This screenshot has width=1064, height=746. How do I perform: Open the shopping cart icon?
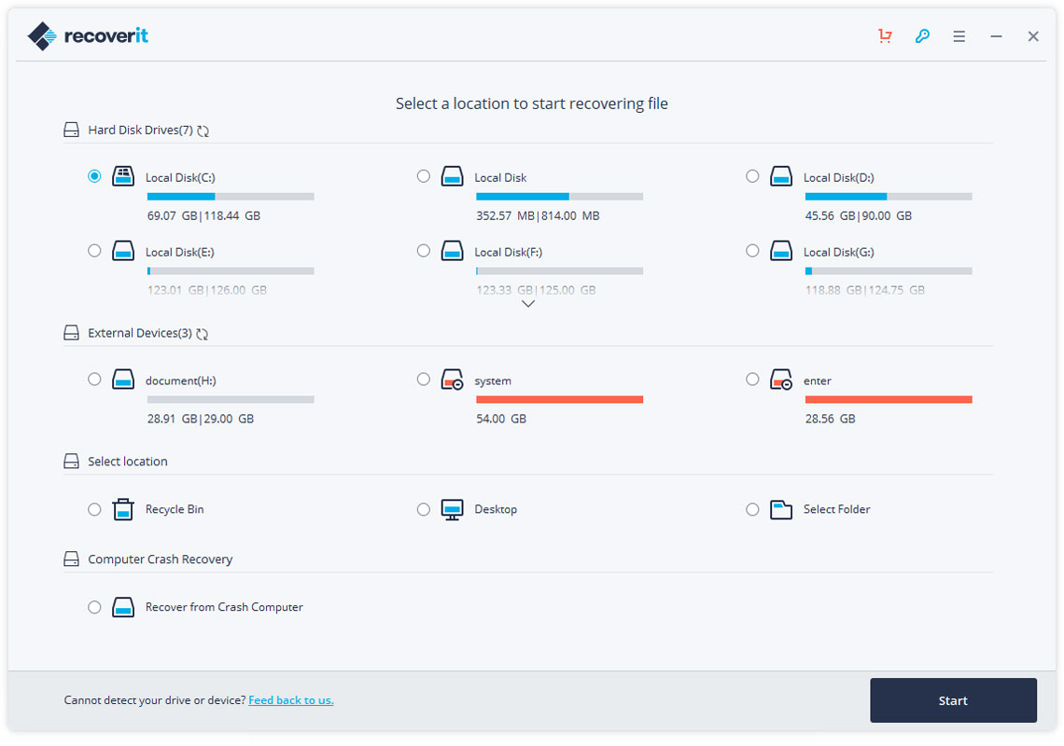point(885,35)
